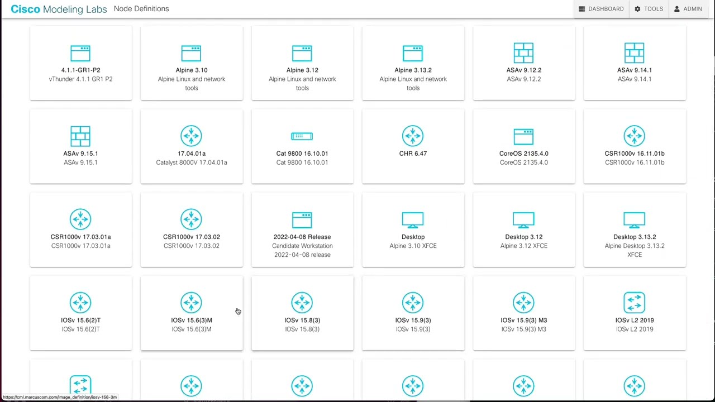The width and height of the screenshot is (715, 402).
Task: Click the ASAv 9.12.2 firewall icon
Action: tap(523, 53)
